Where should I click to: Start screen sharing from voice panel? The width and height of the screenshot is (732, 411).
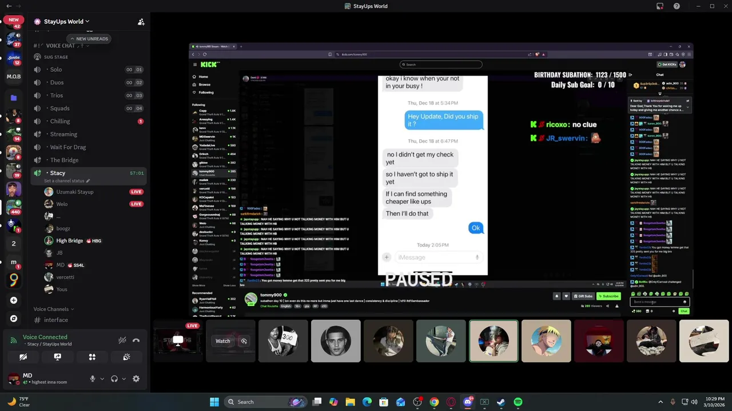coord(58,357)
